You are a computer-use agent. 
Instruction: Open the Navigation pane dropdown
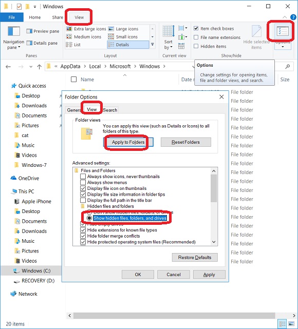[x=14, y=38]
